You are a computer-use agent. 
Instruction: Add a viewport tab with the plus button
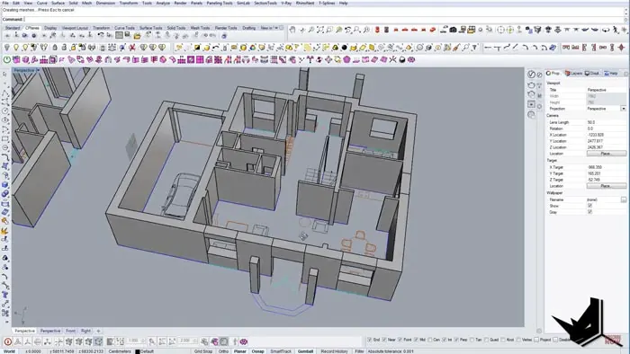pyautogui.click(x=98, y=331)
